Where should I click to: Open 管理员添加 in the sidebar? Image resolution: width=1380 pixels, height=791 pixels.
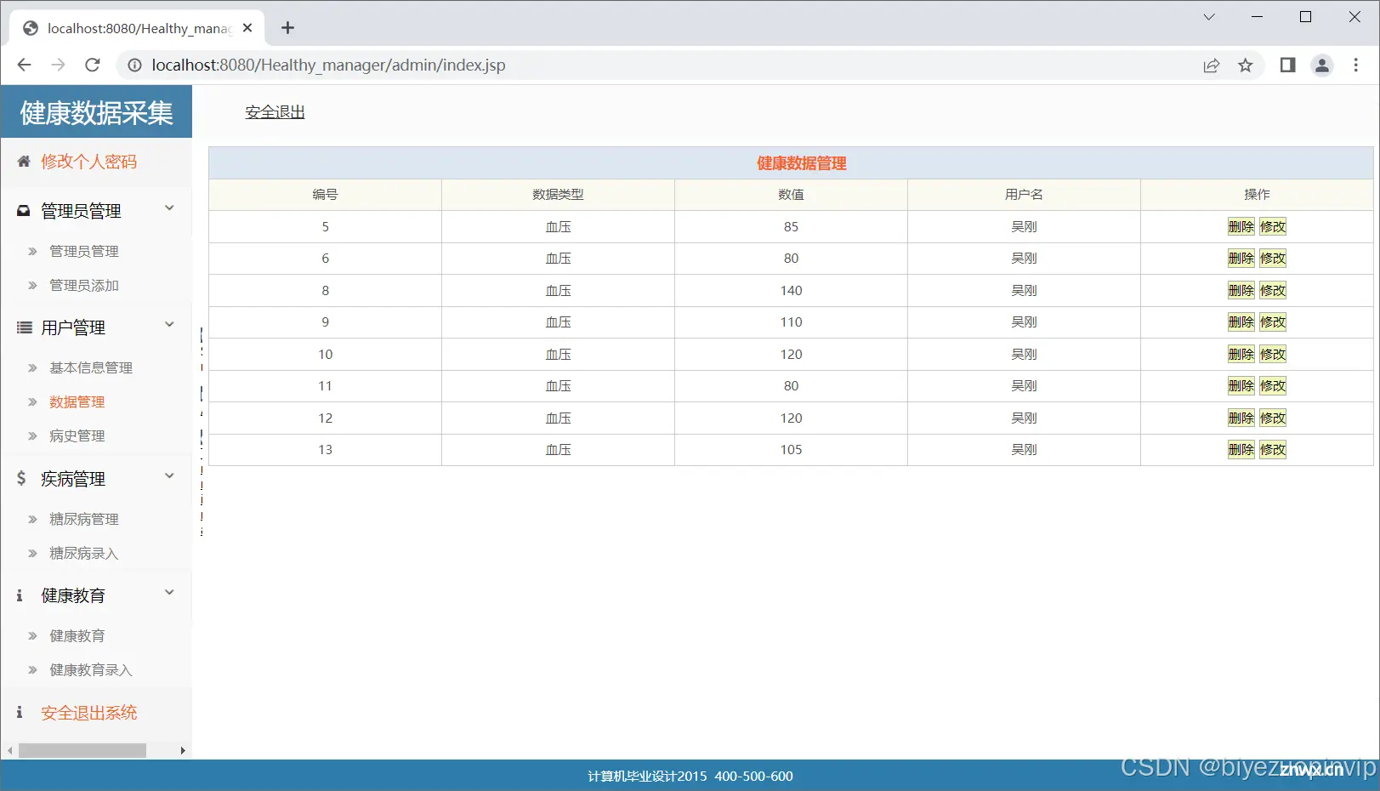tap(84, 285)
